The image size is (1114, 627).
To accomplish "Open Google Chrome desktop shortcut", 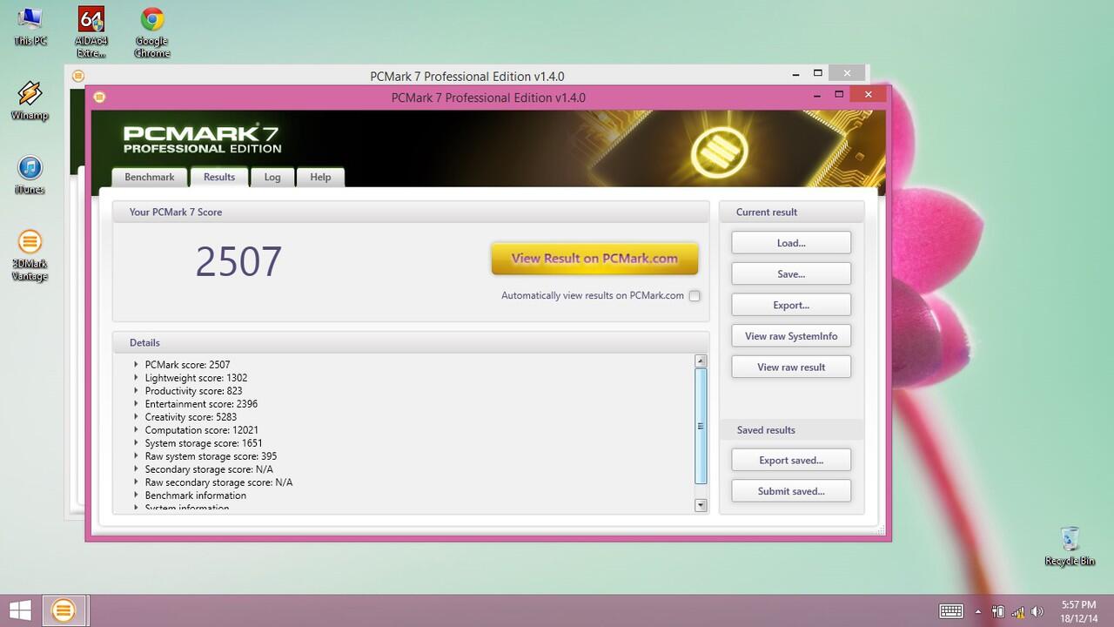I will tap(152, 32).
